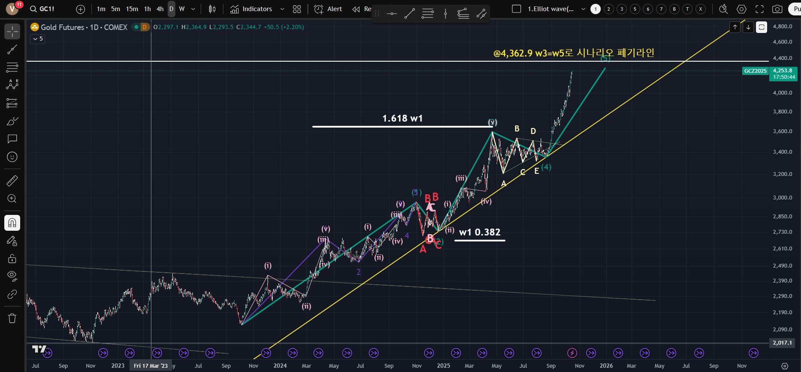Click the trash icon to remove drawings

pos(12,318)
